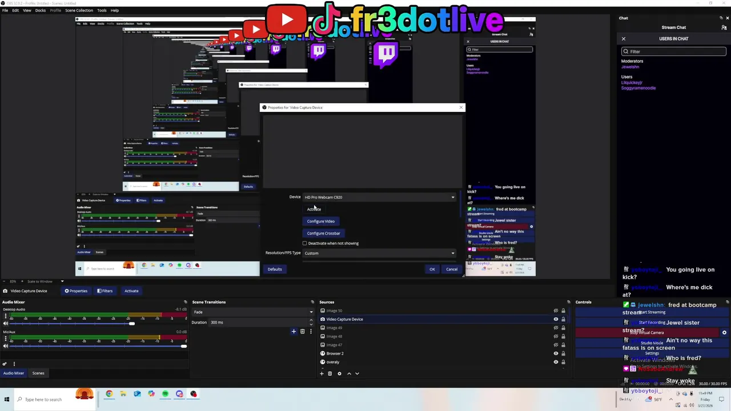Remove transition with trash icon
Viewport: 731px width, 411px height.
pyautogui.click(x=302, y=331)
